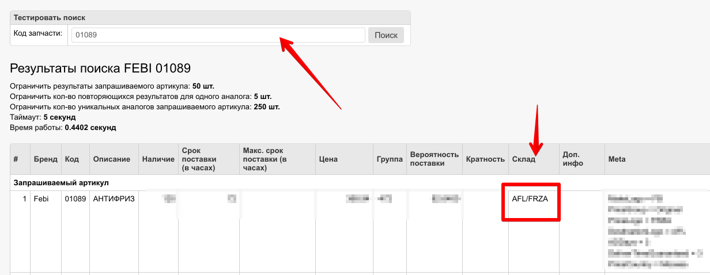710x275 pixels.
Task: Click the AFL/FRZA warehouse cell
Action: [x=530, y=199]
